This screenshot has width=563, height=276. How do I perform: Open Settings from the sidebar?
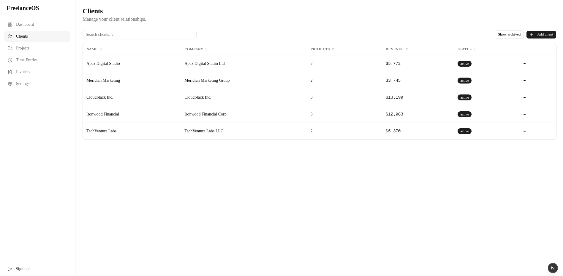click(37, 84)
